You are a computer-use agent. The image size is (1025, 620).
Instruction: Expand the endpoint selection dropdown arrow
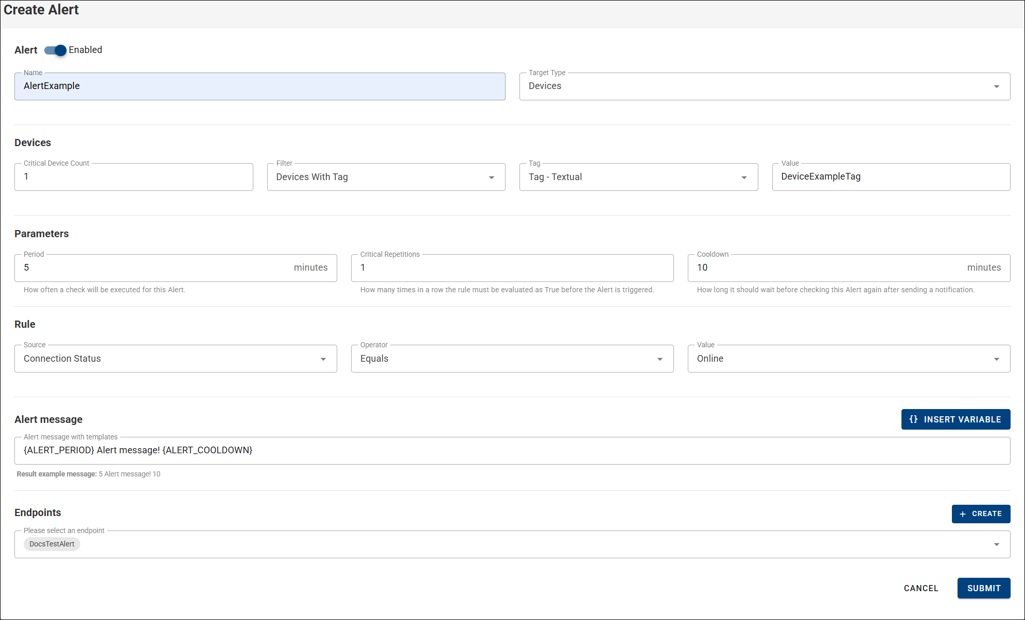coord(997,544)
